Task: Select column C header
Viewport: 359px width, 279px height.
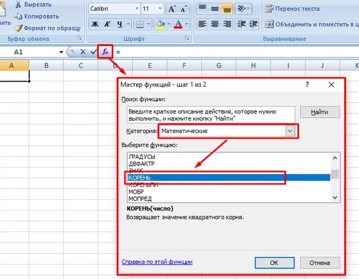Action: [x=81, y=66]
